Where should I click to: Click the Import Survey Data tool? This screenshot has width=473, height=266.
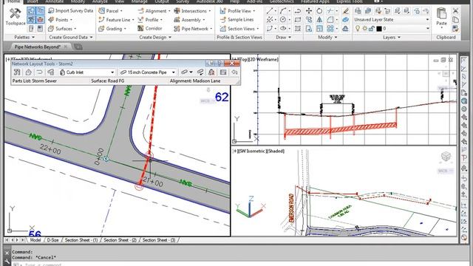point(71,10)
